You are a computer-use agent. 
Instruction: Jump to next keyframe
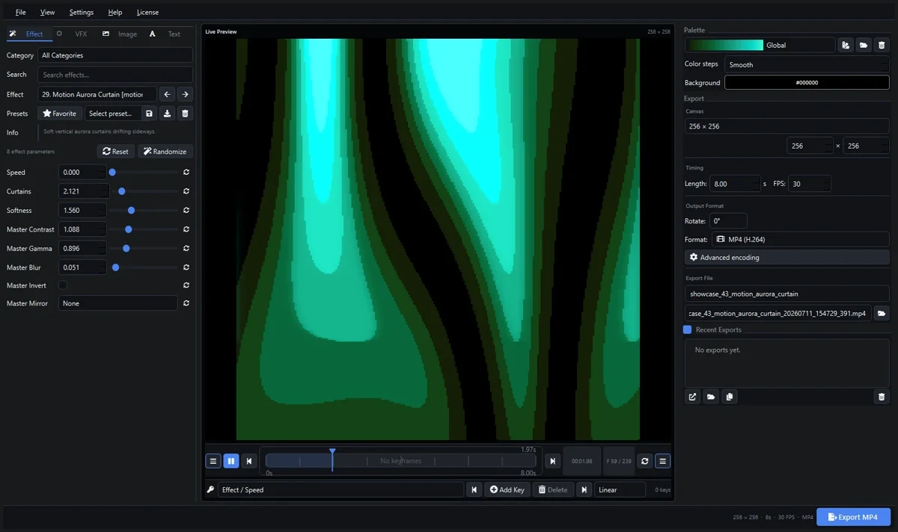[584, 489]
